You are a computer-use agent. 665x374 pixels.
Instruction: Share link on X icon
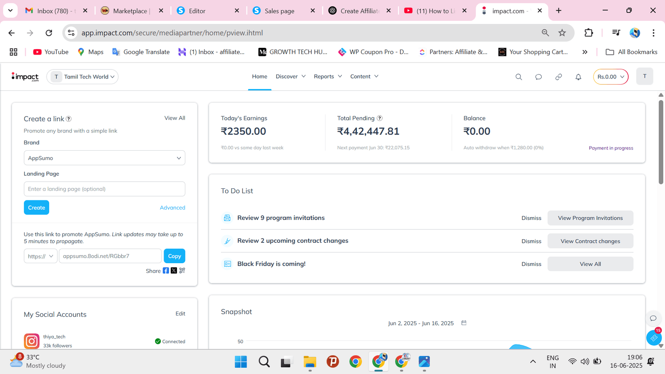pyautogui.click(x=174, y=270)
